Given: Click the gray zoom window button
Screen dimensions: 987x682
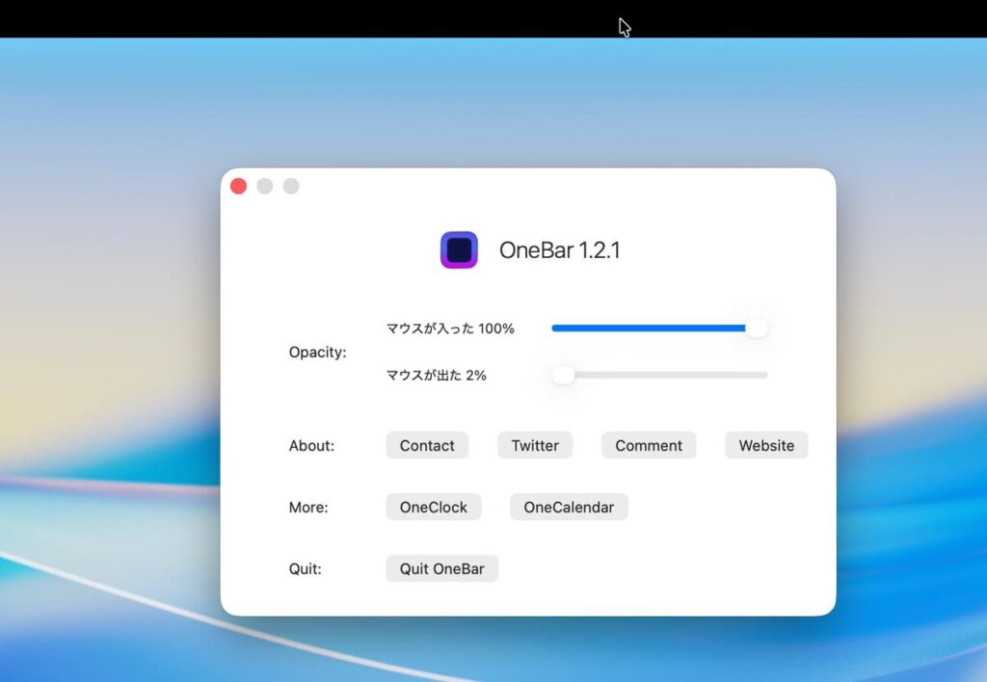Looking at the screenshot, I should (x=291, y=186).
